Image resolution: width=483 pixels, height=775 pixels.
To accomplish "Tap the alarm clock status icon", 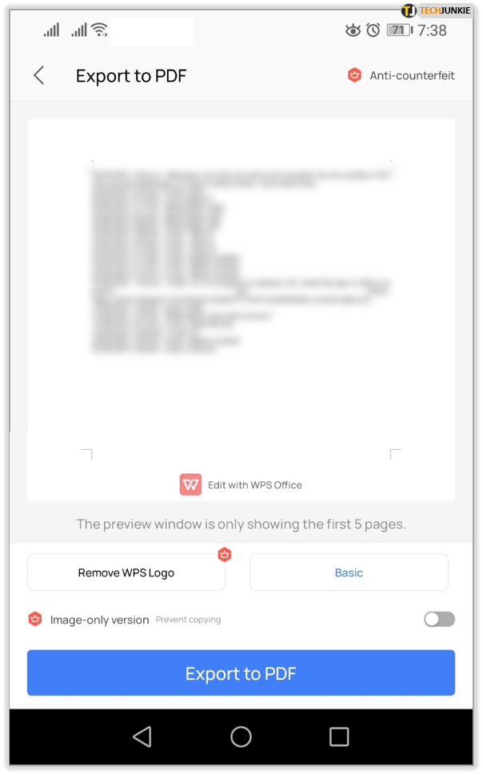I will pyautogui.click(x=373, y=30).
